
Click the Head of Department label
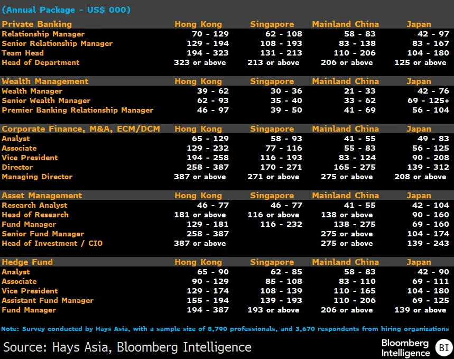tap(41, 62)
